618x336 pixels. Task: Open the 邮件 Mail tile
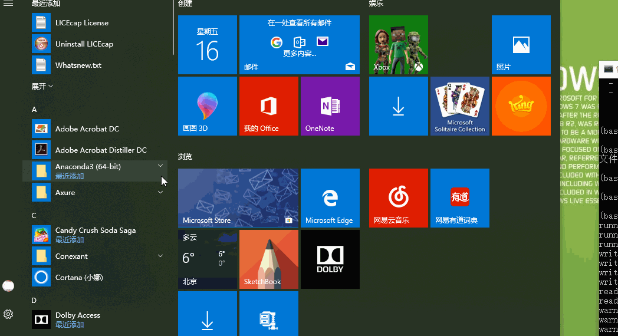[x=300, y=45]
